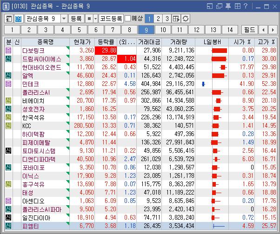Click the black 신 badge on 일진다이아 row
Image resolution: width=280 pixels, height=234 pixels.
(8, 217)
